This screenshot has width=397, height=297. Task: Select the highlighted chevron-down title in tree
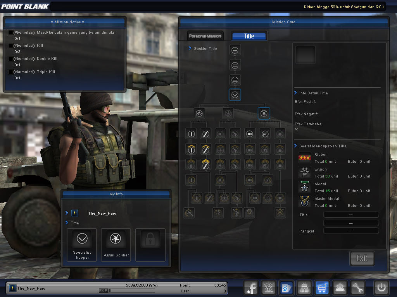[x=235, y=95]
